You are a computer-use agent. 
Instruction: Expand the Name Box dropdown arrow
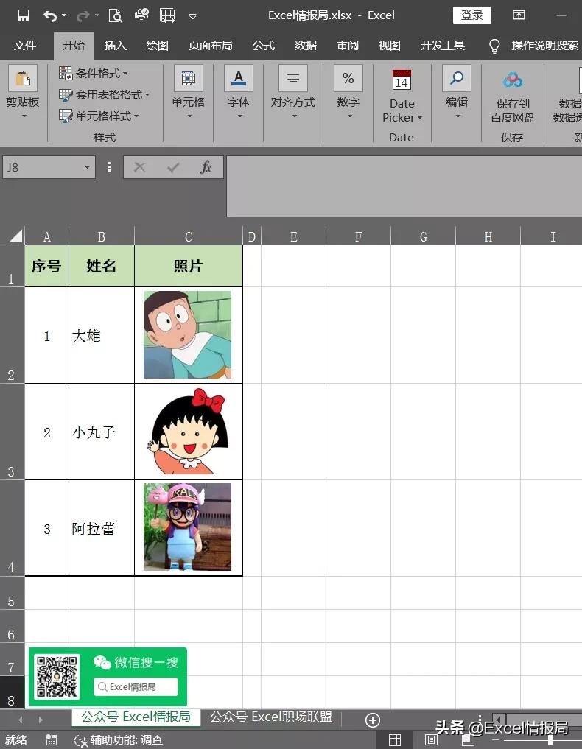(x=88, y=167)
